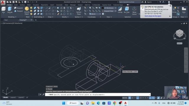Click the Autodesk App Store cart icon
189x106 pixels.
[x=160, y=2]
